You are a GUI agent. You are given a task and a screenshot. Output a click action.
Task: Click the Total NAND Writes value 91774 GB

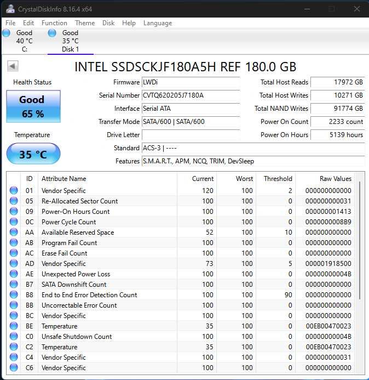(338, 109)
